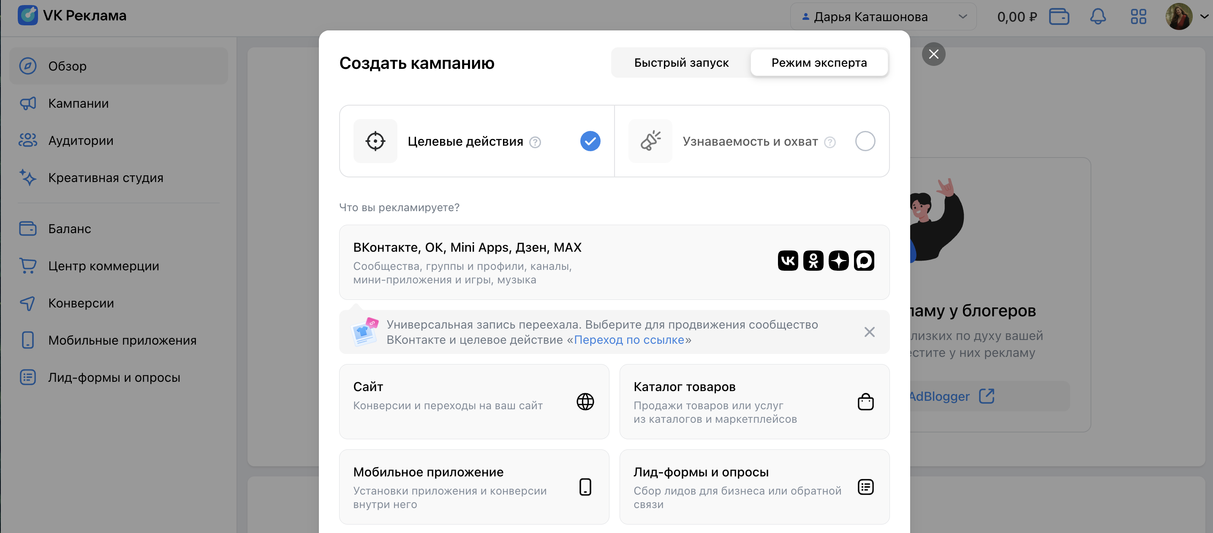Choose the Лид-формы и опросы card
This screenshot has height=533, width=1213.
[754, 487]
